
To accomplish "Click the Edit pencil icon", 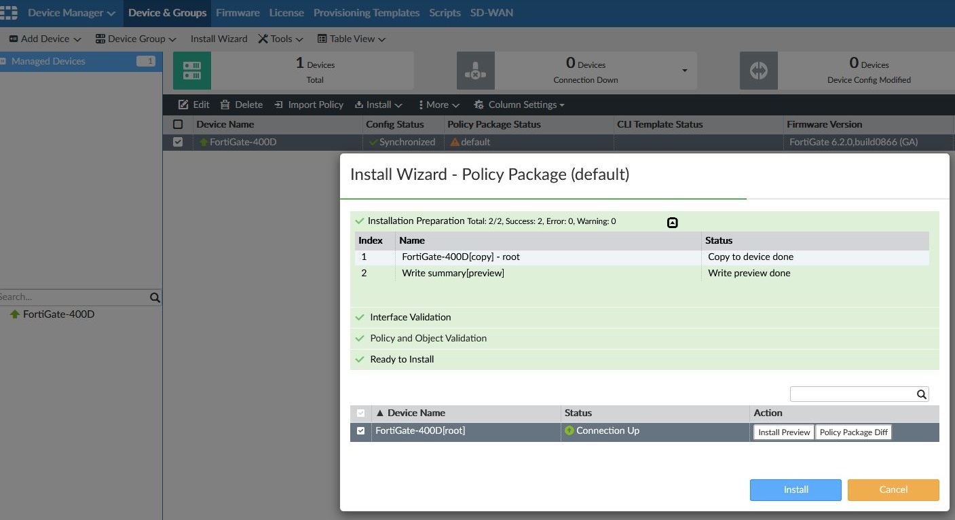I will (183, 105).
